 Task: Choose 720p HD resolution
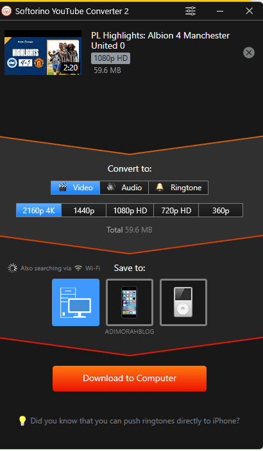176,210
